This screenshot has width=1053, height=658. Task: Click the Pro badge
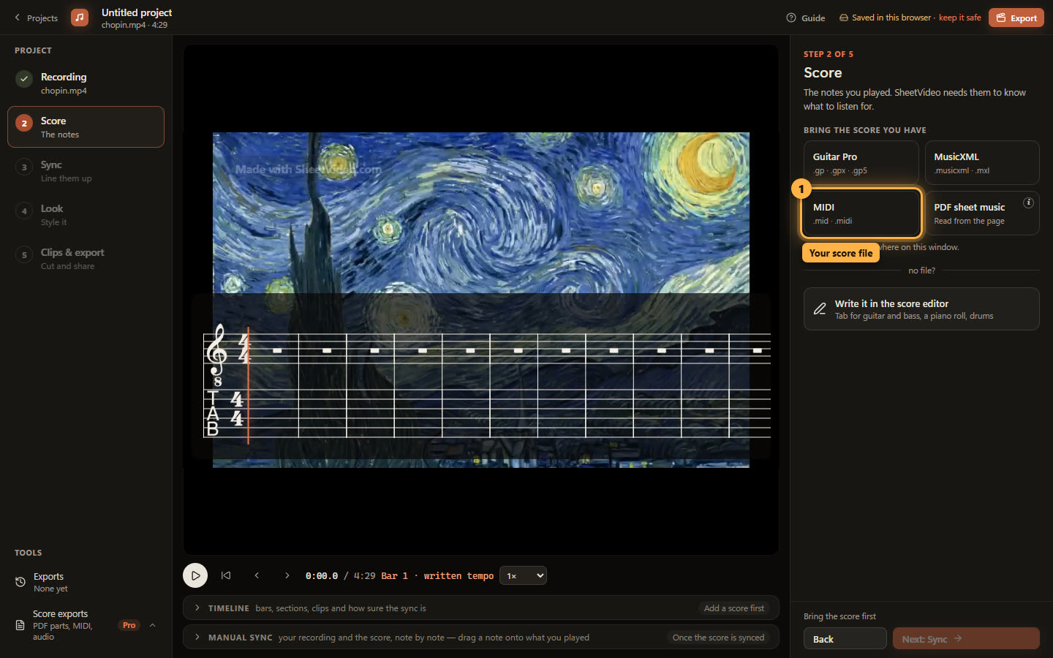(129, 625)
